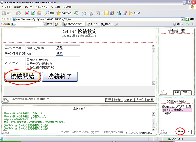Open the ヘルプ menu
Viewport: 196px width, 142px height.
pyautogui.click(x=67, y=7)
